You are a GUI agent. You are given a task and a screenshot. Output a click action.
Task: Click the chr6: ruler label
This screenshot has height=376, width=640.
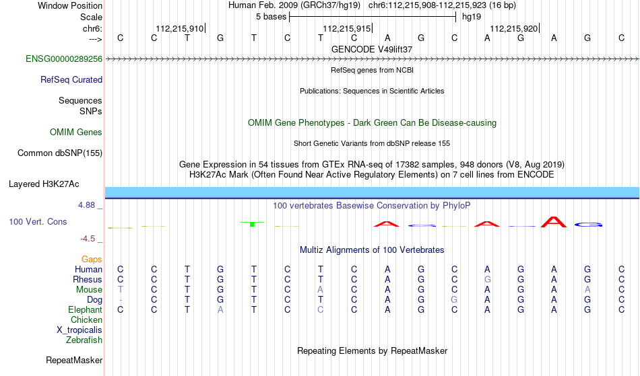(93, 28)
